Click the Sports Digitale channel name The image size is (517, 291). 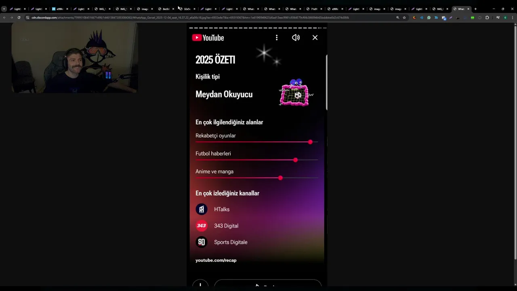[231, 242]
